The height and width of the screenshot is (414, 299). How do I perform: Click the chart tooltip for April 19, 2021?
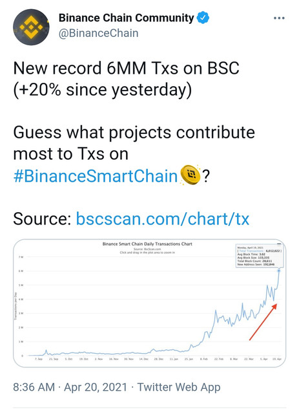[259, 256]
